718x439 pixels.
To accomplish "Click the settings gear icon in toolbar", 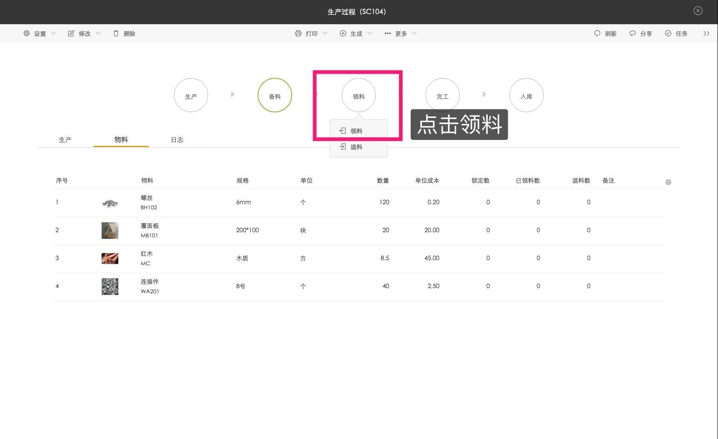I will 27,34.
